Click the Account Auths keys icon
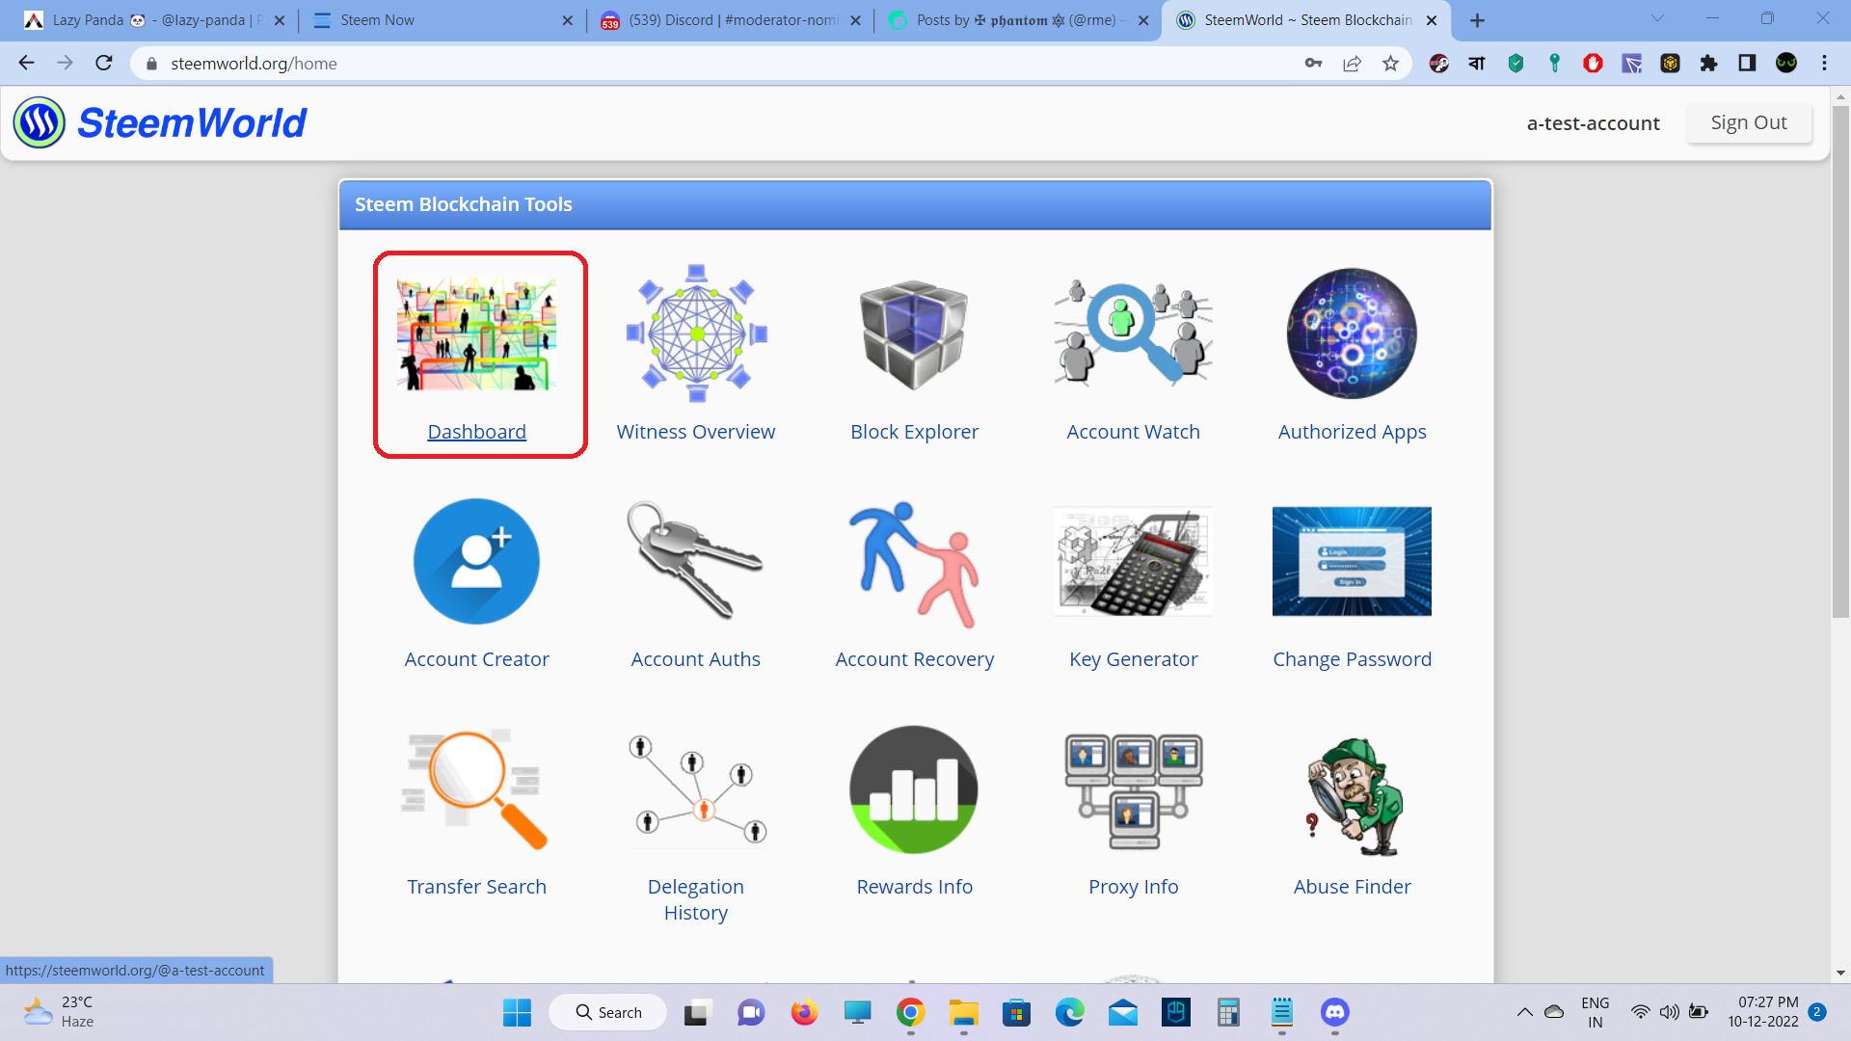1851x1041 pixels. [x=695, y=561]
